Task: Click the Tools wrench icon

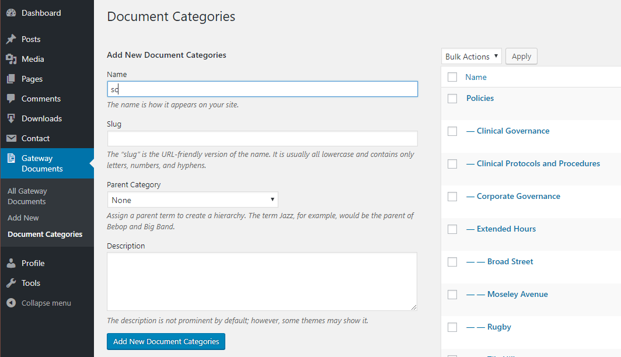Action: click(11, 283)
